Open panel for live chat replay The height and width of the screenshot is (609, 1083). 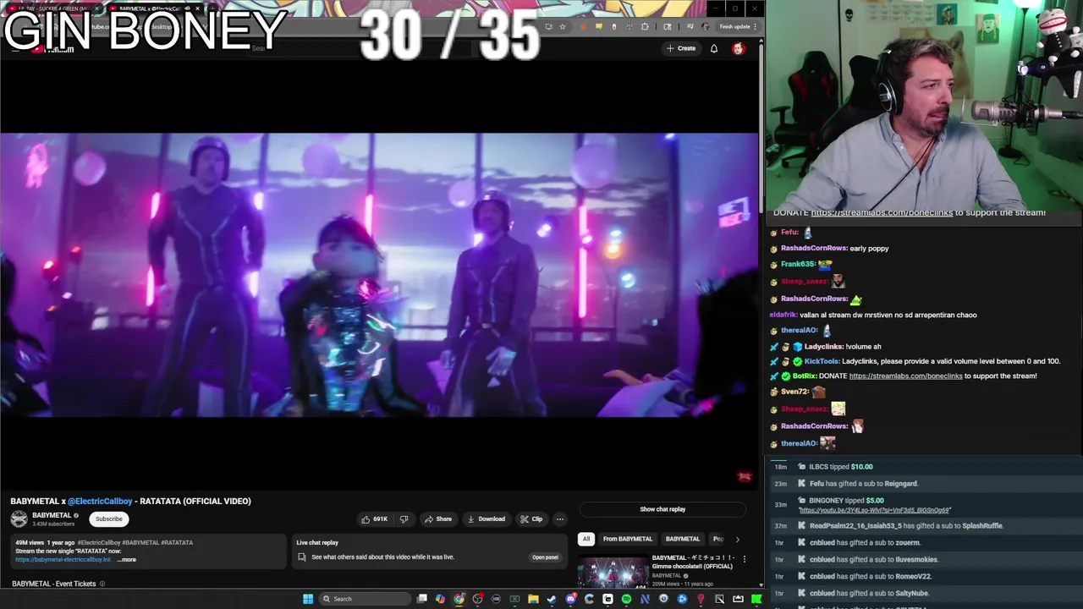545,557
